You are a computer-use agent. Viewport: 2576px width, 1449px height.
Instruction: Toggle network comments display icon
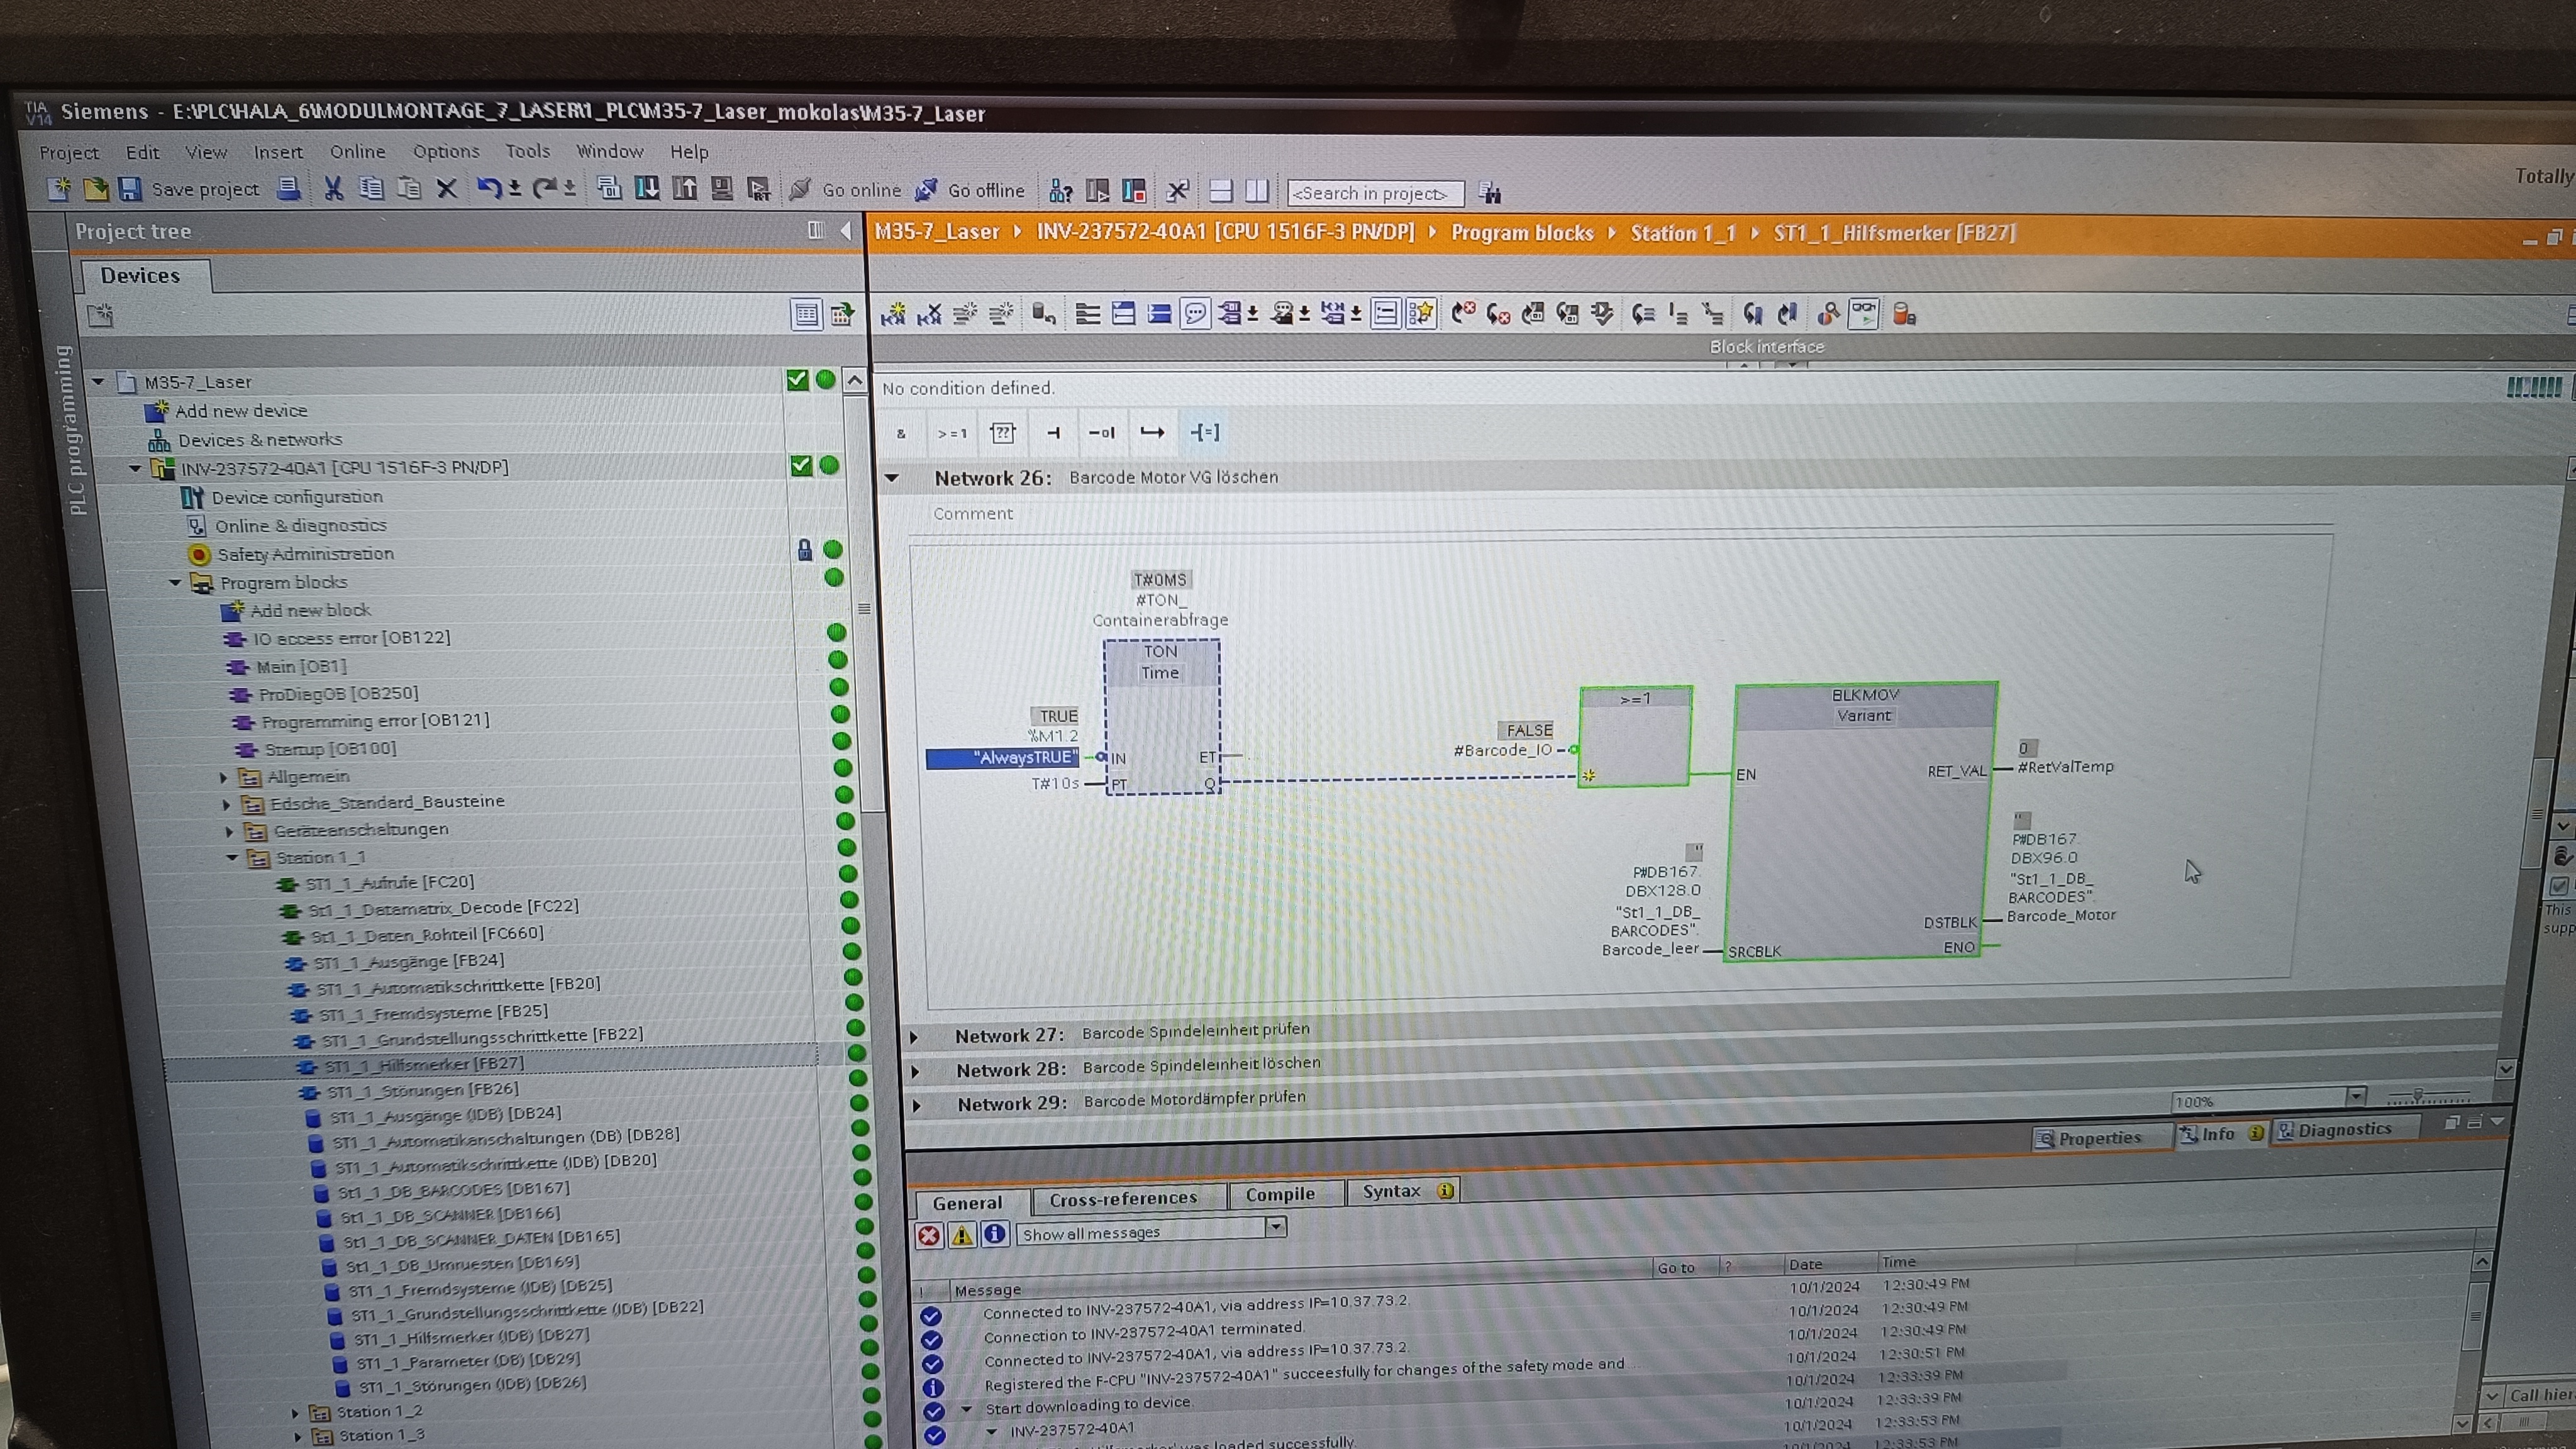pos(1196,314)
